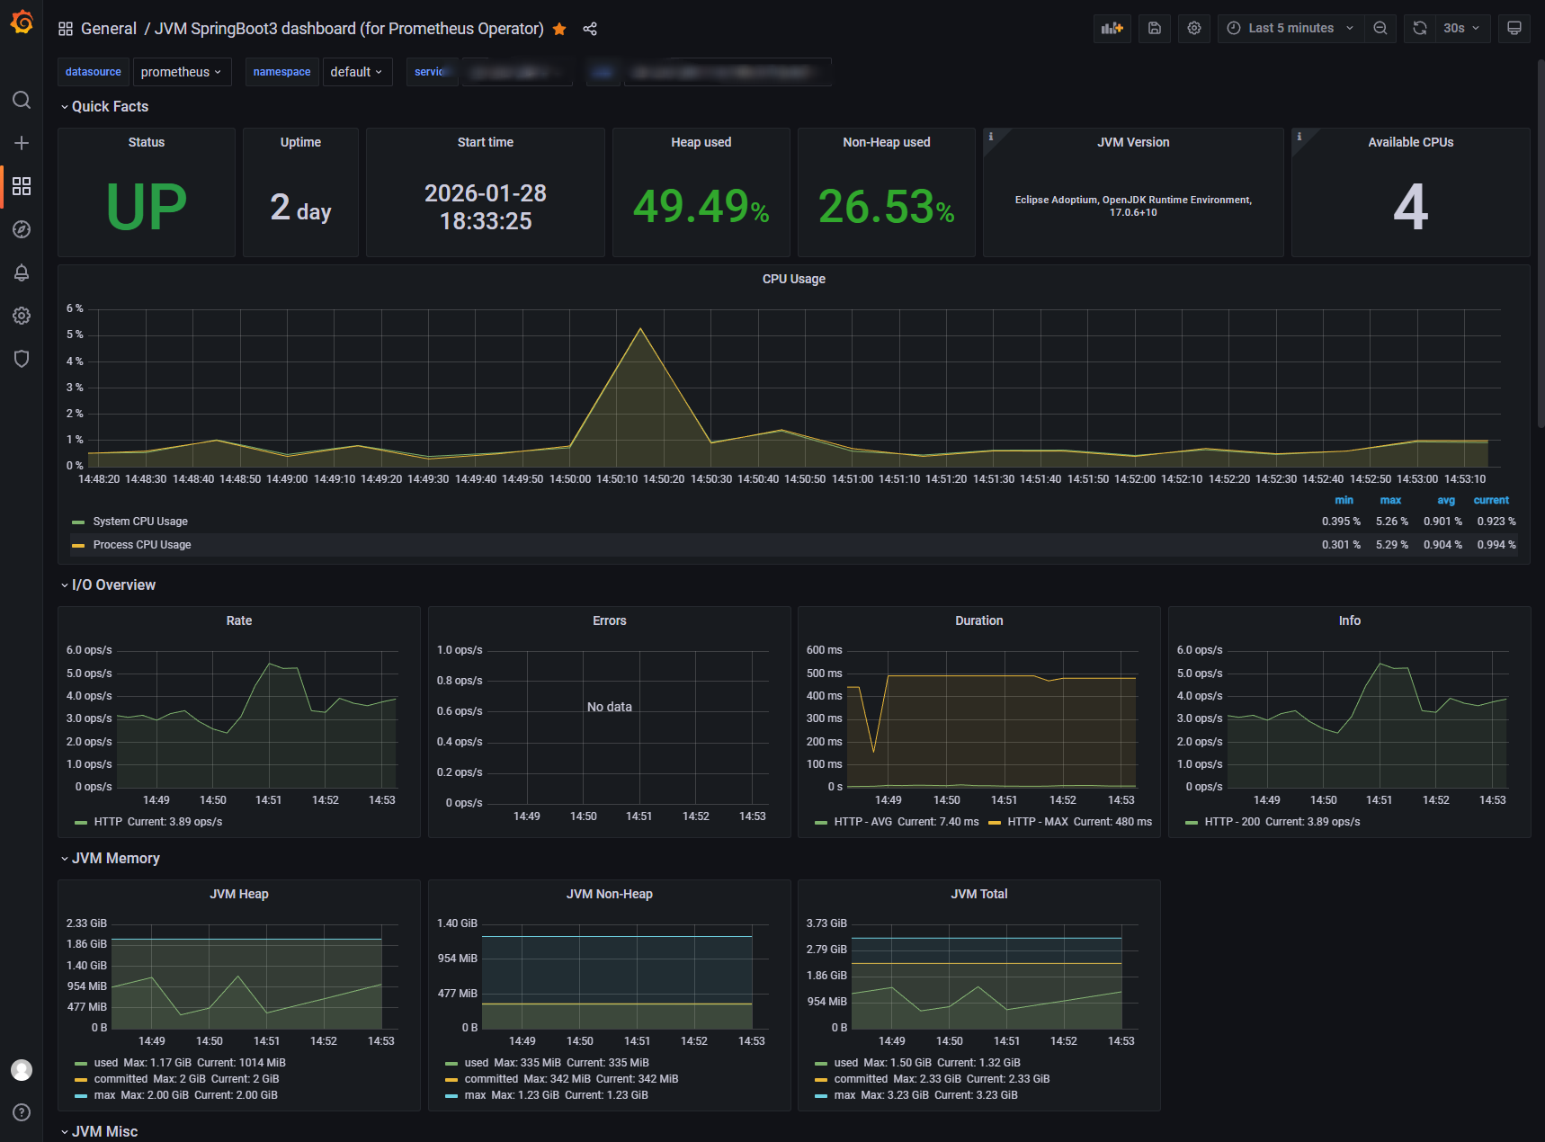Open the prometheus datasource dropdown
1545x1142 pixels.
click(181, 72)
